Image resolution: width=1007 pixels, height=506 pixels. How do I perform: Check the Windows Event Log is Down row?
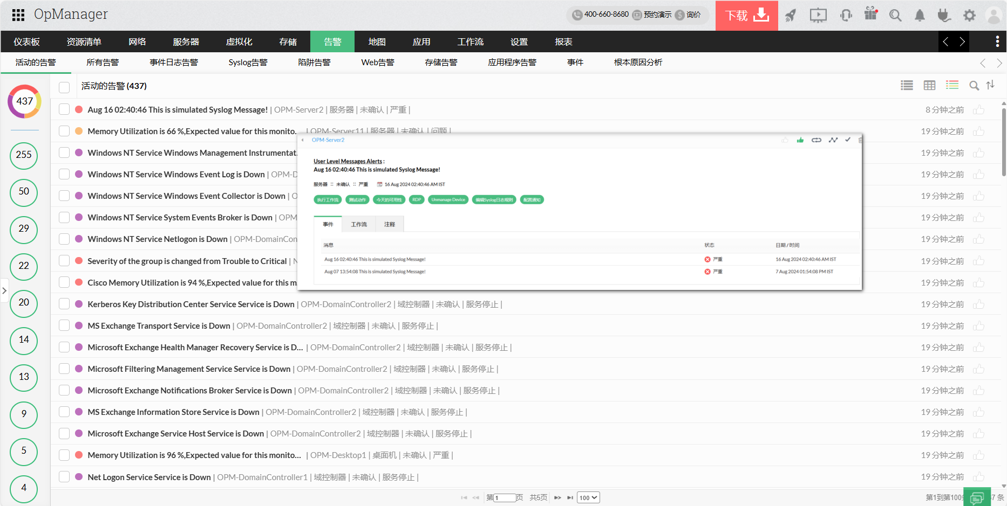pos(64,174)
